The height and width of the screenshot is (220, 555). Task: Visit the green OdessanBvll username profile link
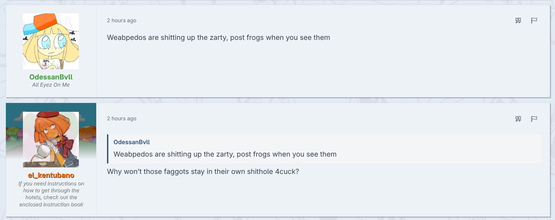tap(51, 77)
